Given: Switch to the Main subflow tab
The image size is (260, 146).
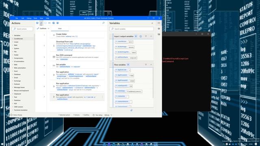Looking at the screenshot, I should pyautogui.click(x=60, y=28).
